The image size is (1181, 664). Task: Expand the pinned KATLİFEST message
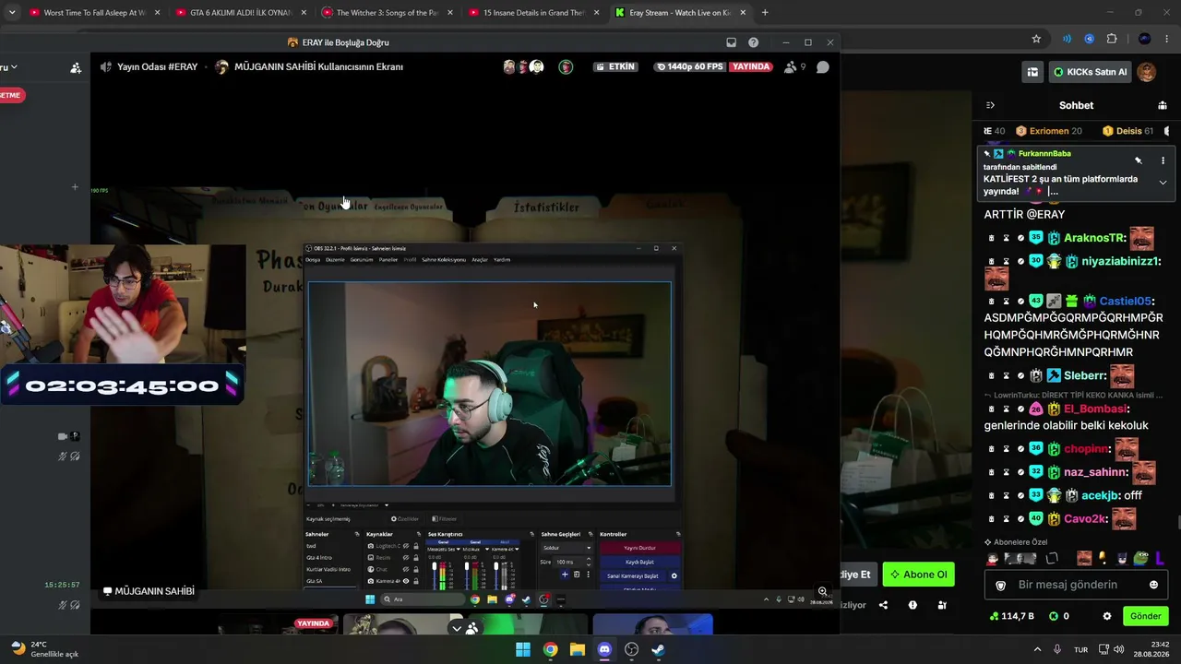click(1163, 183)
